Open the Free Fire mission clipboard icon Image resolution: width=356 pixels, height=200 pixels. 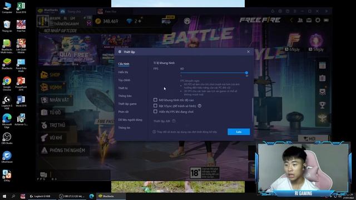322,78
